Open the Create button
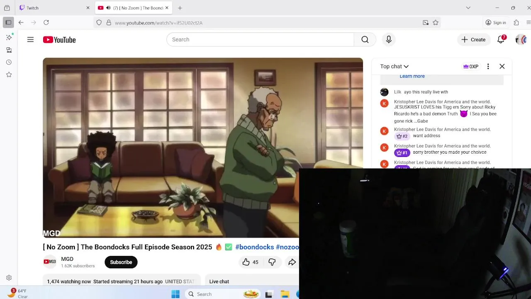The image size is (531, 299). tap(473, 39)
